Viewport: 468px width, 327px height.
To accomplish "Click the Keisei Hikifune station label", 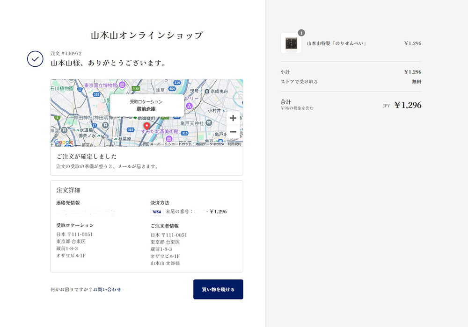I will [x=219, y=92].
